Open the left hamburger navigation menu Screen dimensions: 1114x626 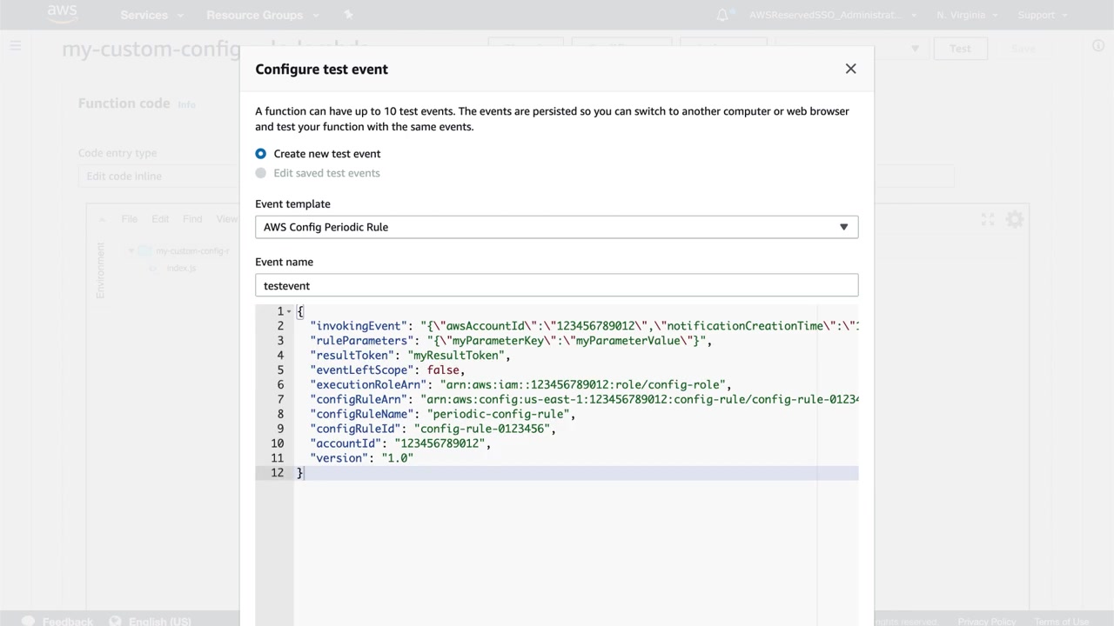pos(16,46)
